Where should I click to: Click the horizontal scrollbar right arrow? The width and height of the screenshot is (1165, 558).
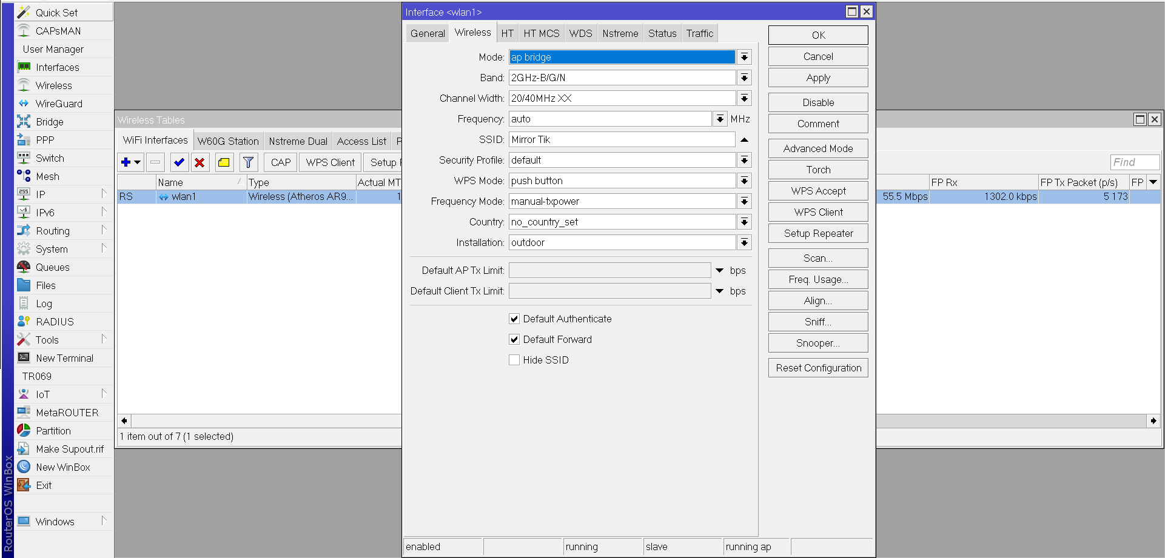[1153, 420]
